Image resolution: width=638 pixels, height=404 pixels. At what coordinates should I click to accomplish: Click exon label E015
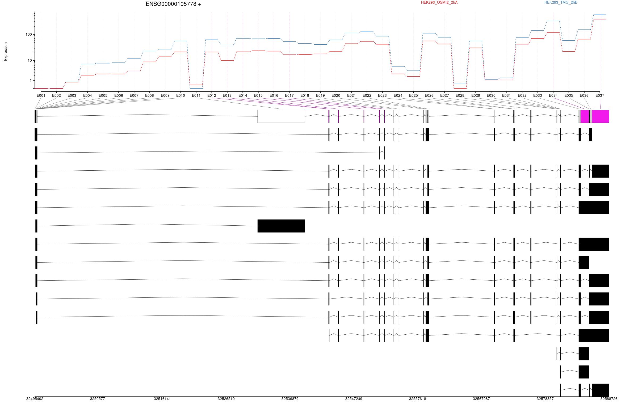tap(258, 95)
